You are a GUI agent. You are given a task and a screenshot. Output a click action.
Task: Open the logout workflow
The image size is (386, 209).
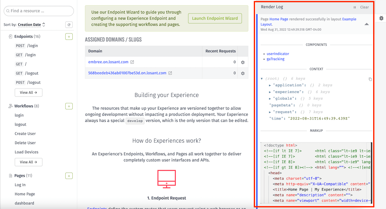tap(21, 124)
